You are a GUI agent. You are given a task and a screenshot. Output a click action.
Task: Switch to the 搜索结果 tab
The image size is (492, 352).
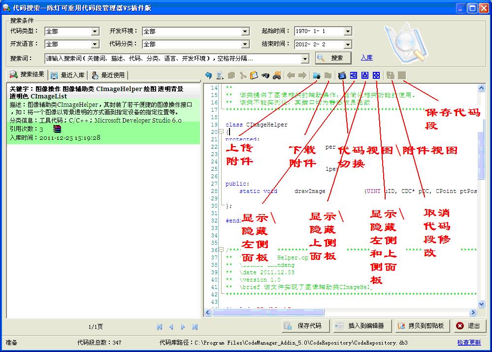point(27,75)
